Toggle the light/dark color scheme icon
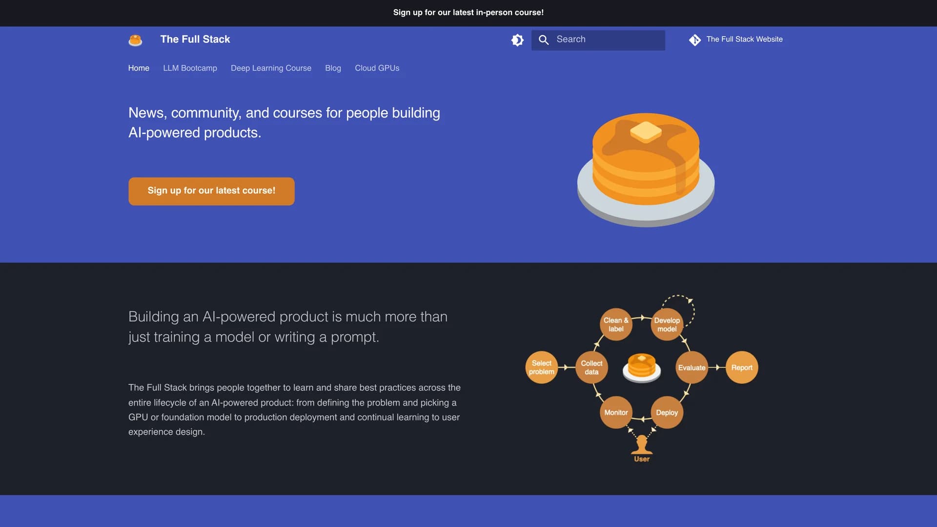This screenshot has height=527, width=937. [517, 40]
